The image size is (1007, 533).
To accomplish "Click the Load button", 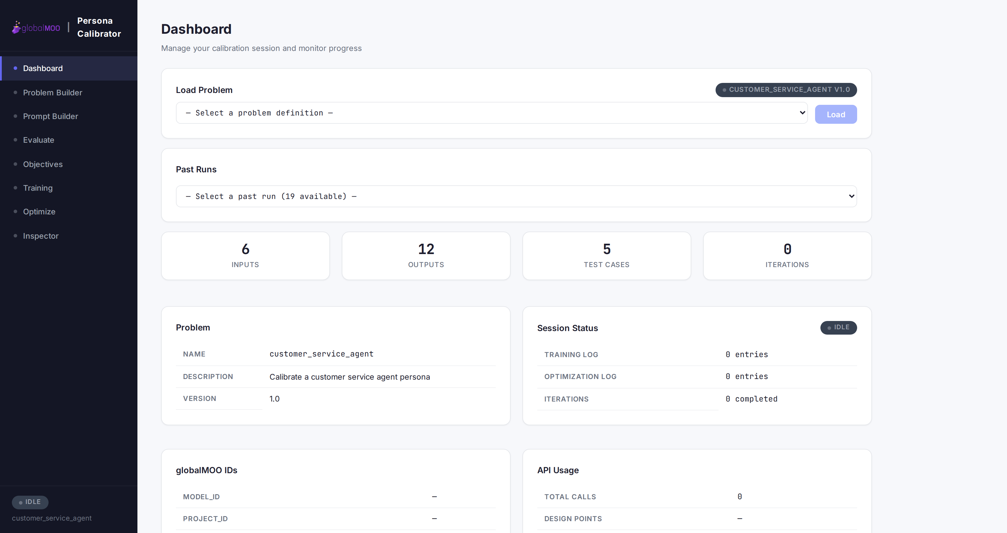I will [x=836, y=115].
